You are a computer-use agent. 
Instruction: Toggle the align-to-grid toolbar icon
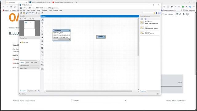point(39,13)
